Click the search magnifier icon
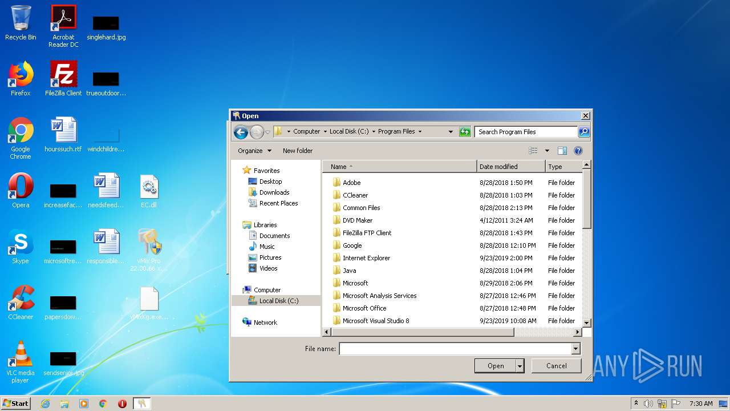 coord(583,132)
